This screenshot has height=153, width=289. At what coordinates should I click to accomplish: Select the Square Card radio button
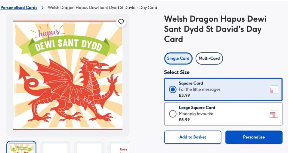coord(173,89)
